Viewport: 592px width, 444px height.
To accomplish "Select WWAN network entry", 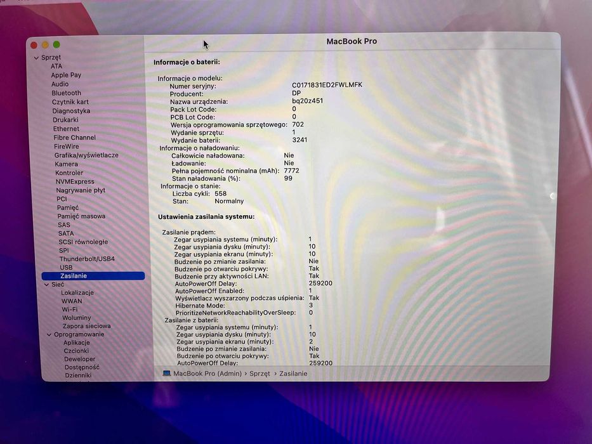I will tap(72, 301).
